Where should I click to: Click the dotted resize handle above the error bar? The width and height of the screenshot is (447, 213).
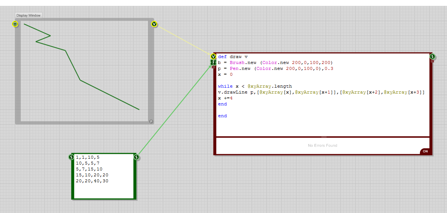click(323, 136)
